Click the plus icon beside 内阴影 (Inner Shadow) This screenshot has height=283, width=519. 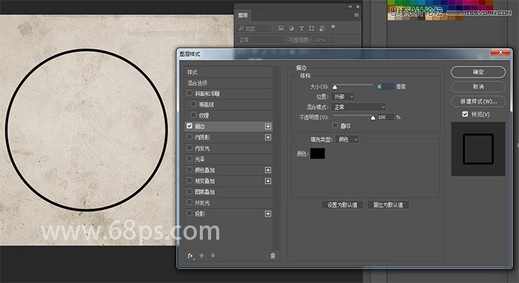pos(268,137)
